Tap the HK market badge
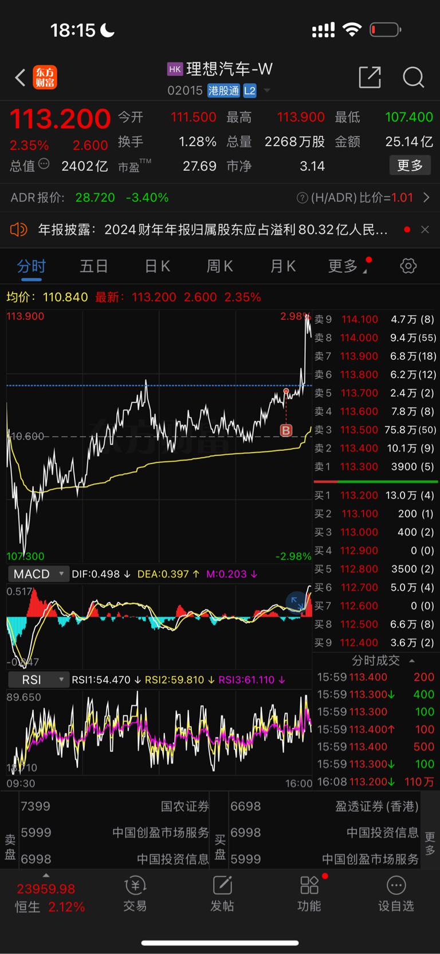 (x=175, y=69)
